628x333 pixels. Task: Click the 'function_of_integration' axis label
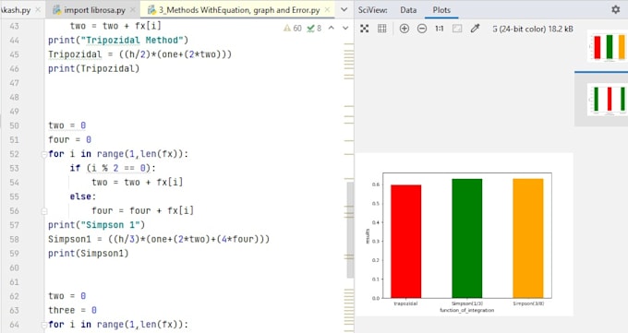pyautogui.click(x=467, y=310)
